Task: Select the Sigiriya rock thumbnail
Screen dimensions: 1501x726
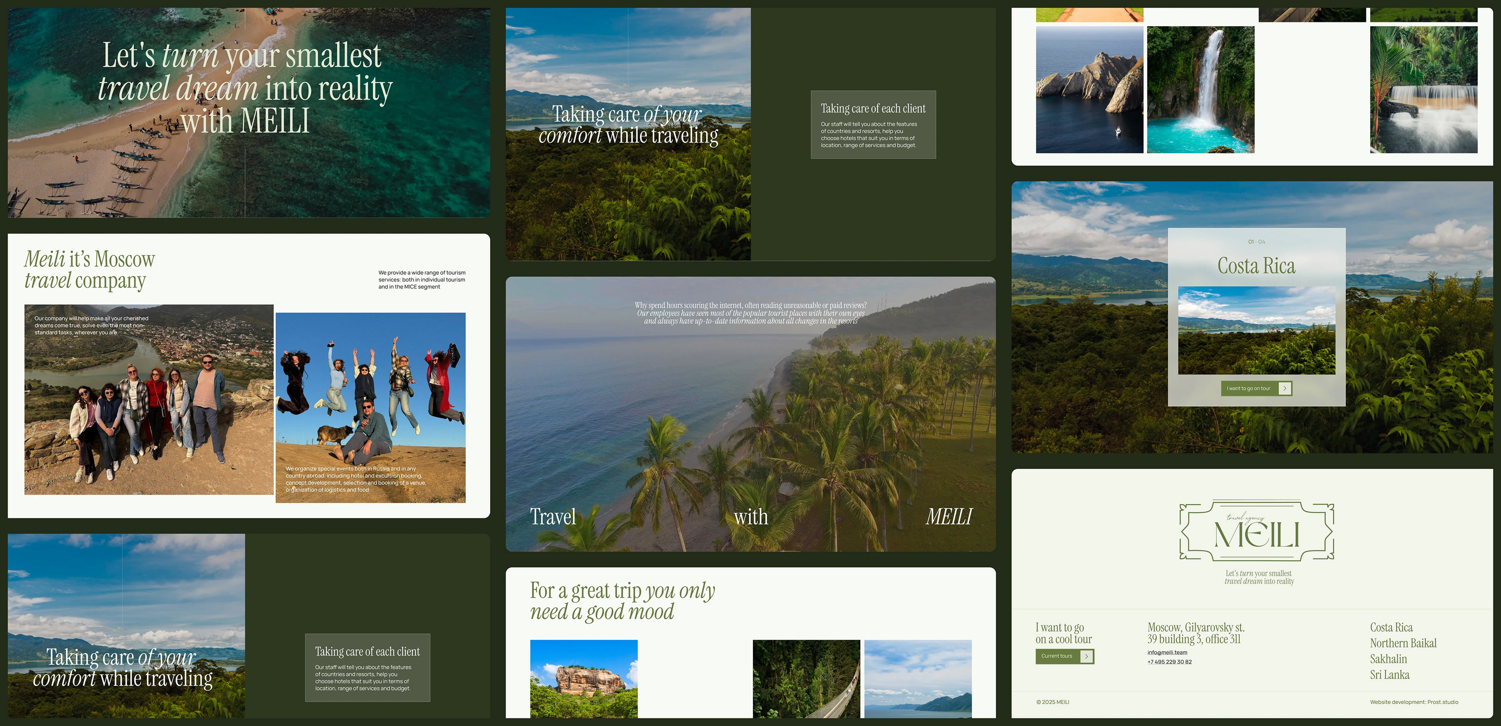Action: (x=583, y=679)
